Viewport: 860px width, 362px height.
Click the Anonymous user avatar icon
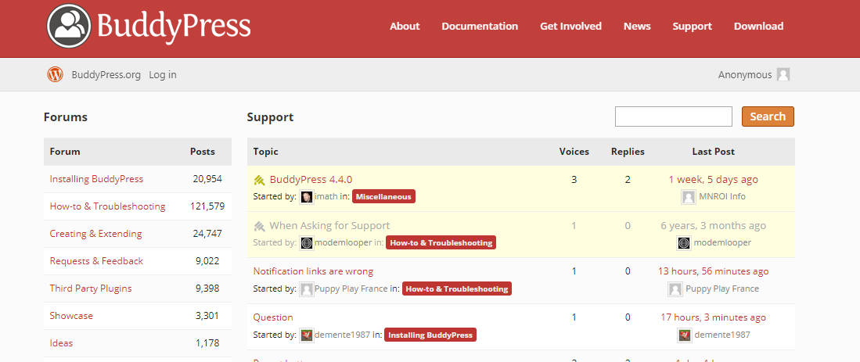(783, 74)
